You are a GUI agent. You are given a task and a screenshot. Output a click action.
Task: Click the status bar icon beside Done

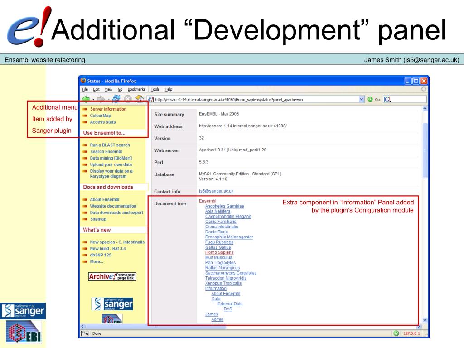click(85, 333)
